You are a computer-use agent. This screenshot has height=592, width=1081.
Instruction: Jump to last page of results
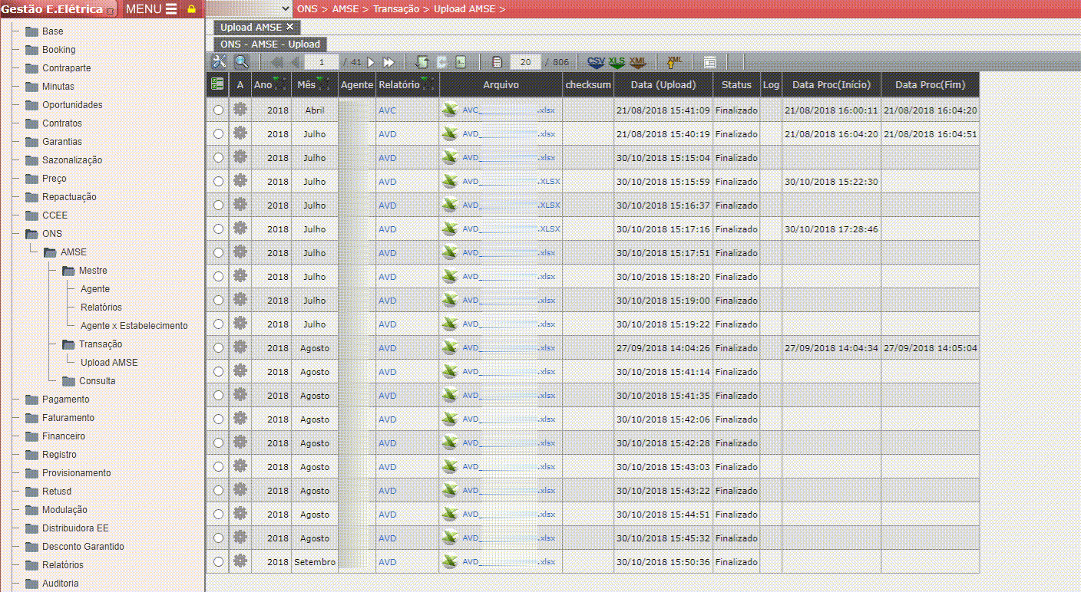click(388, 62)
